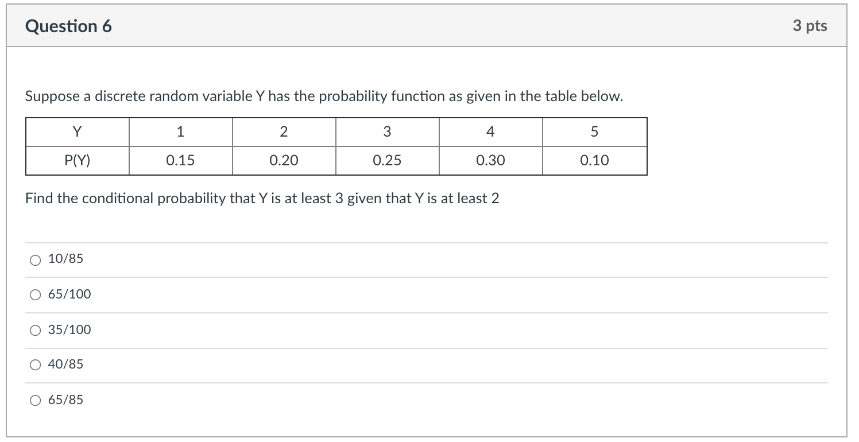Click the P(Y) cell in the table

point(76,160)
